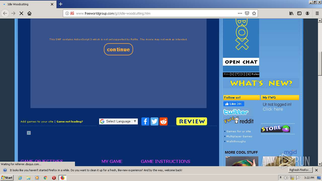Viewport: 322px width, 181px height.
Task: Click the page vertical scrollbar thumb
Action: (320, 63)
